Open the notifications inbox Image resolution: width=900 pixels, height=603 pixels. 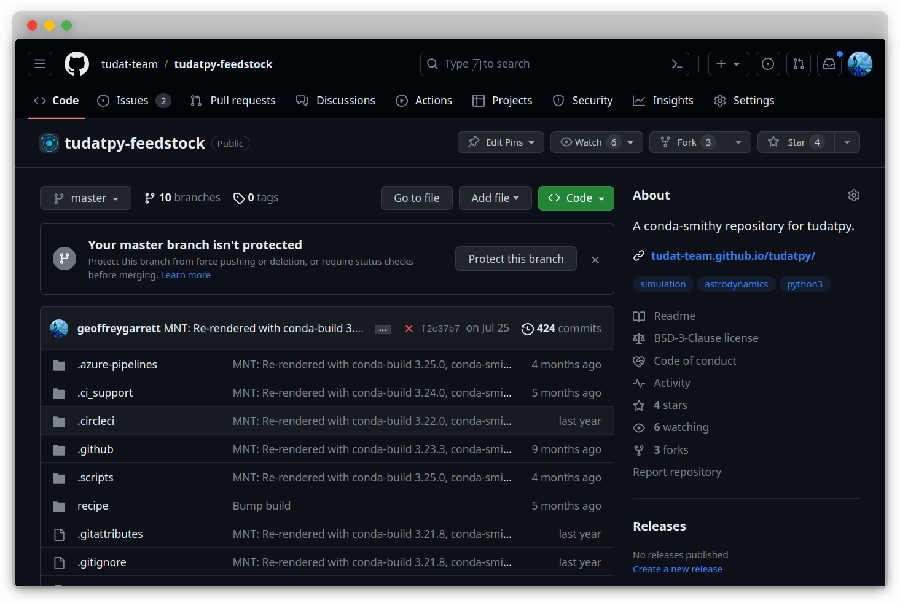pyautogui.click(x=829, y=64)
